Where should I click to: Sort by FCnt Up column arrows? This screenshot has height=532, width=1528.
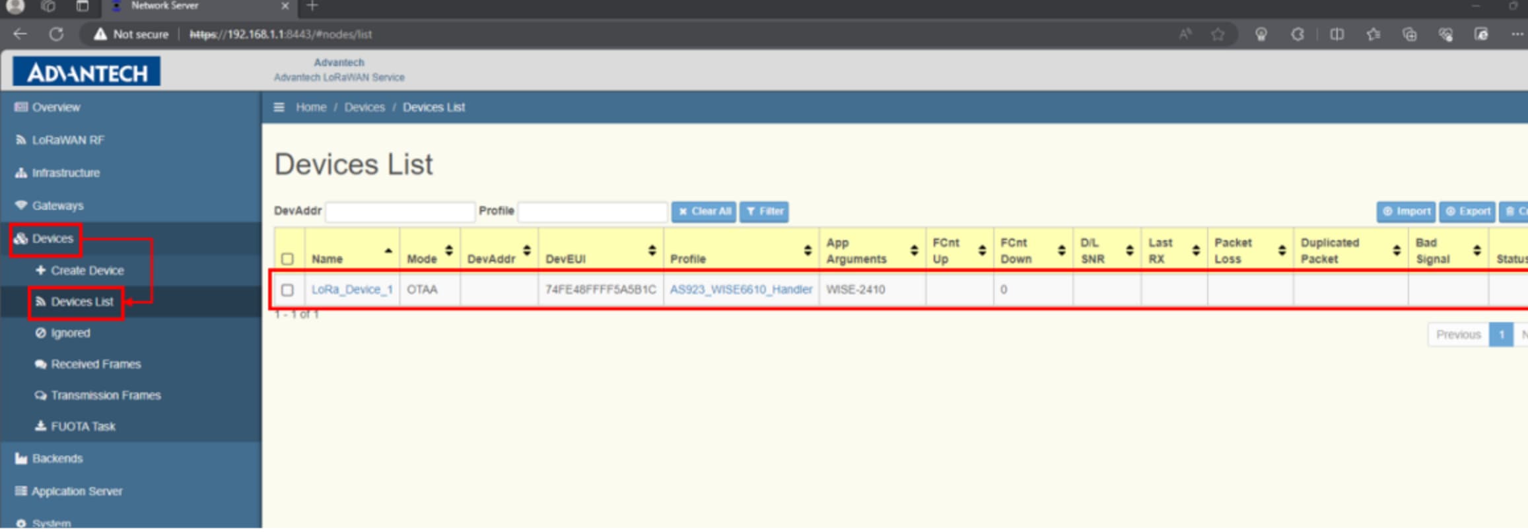[x=983, y=251]
